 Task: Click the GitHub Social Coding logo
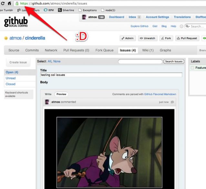16,22
